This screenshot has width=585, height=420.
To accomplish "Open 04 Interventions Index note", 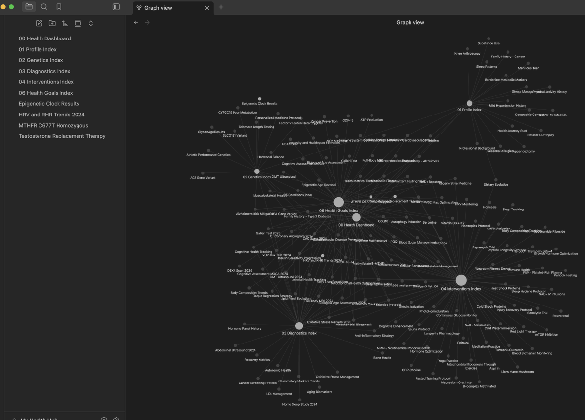I will click(x=46, y=82).
